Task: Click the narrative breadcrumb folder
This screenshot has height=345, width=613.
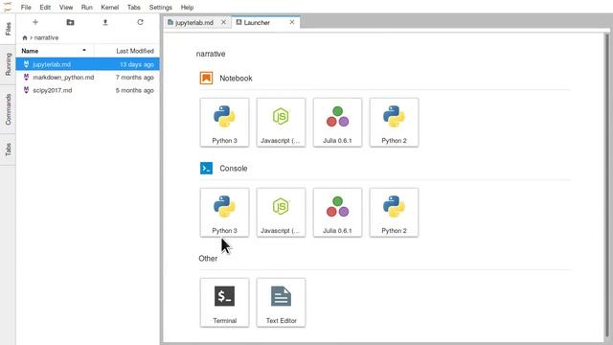Action: click(x=46, y=38)
